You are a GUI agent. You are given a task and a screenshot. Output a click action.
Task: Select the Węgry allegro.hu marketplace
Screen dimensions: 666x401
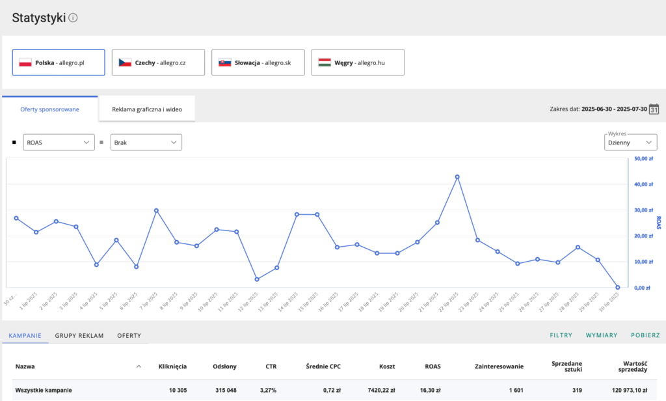click(x=358, y=62)
